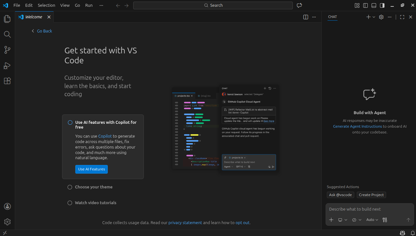The height and width of the screenshot is (236, 416).
Task: Click the Configure Tools icon in chat input
Action: click(384, 220)
